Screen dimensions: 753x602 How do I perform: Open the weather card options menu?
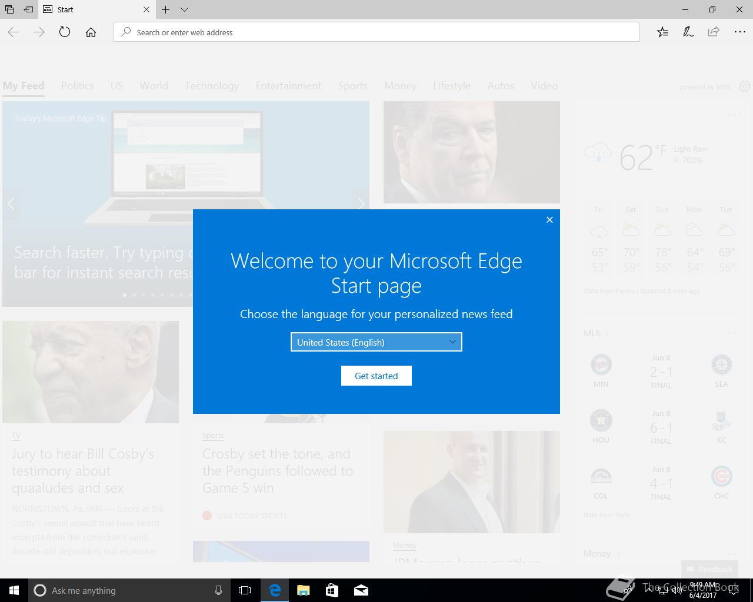(x=734, y=115)
